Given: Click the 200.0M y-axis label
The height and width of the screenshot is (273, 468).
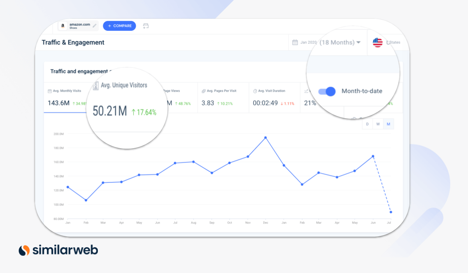Looking at the screenshot, I should point(58,134).
